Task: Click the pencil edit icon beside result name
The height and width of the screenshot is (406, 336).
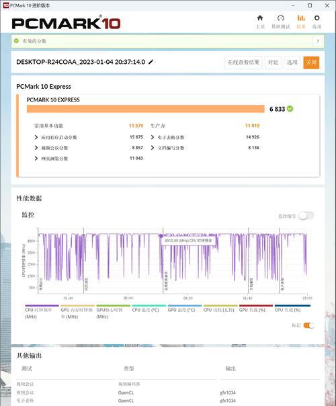Action: pos(151,62)
